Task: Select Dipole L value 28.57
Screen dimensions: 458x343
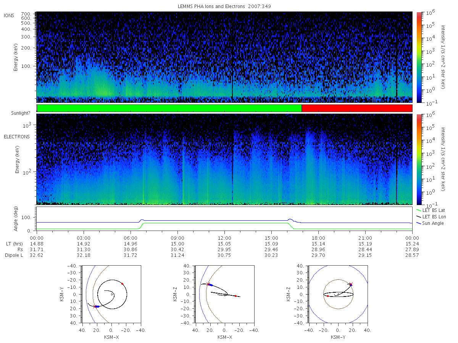Action: pyautogui.click(x=412, y=255)
